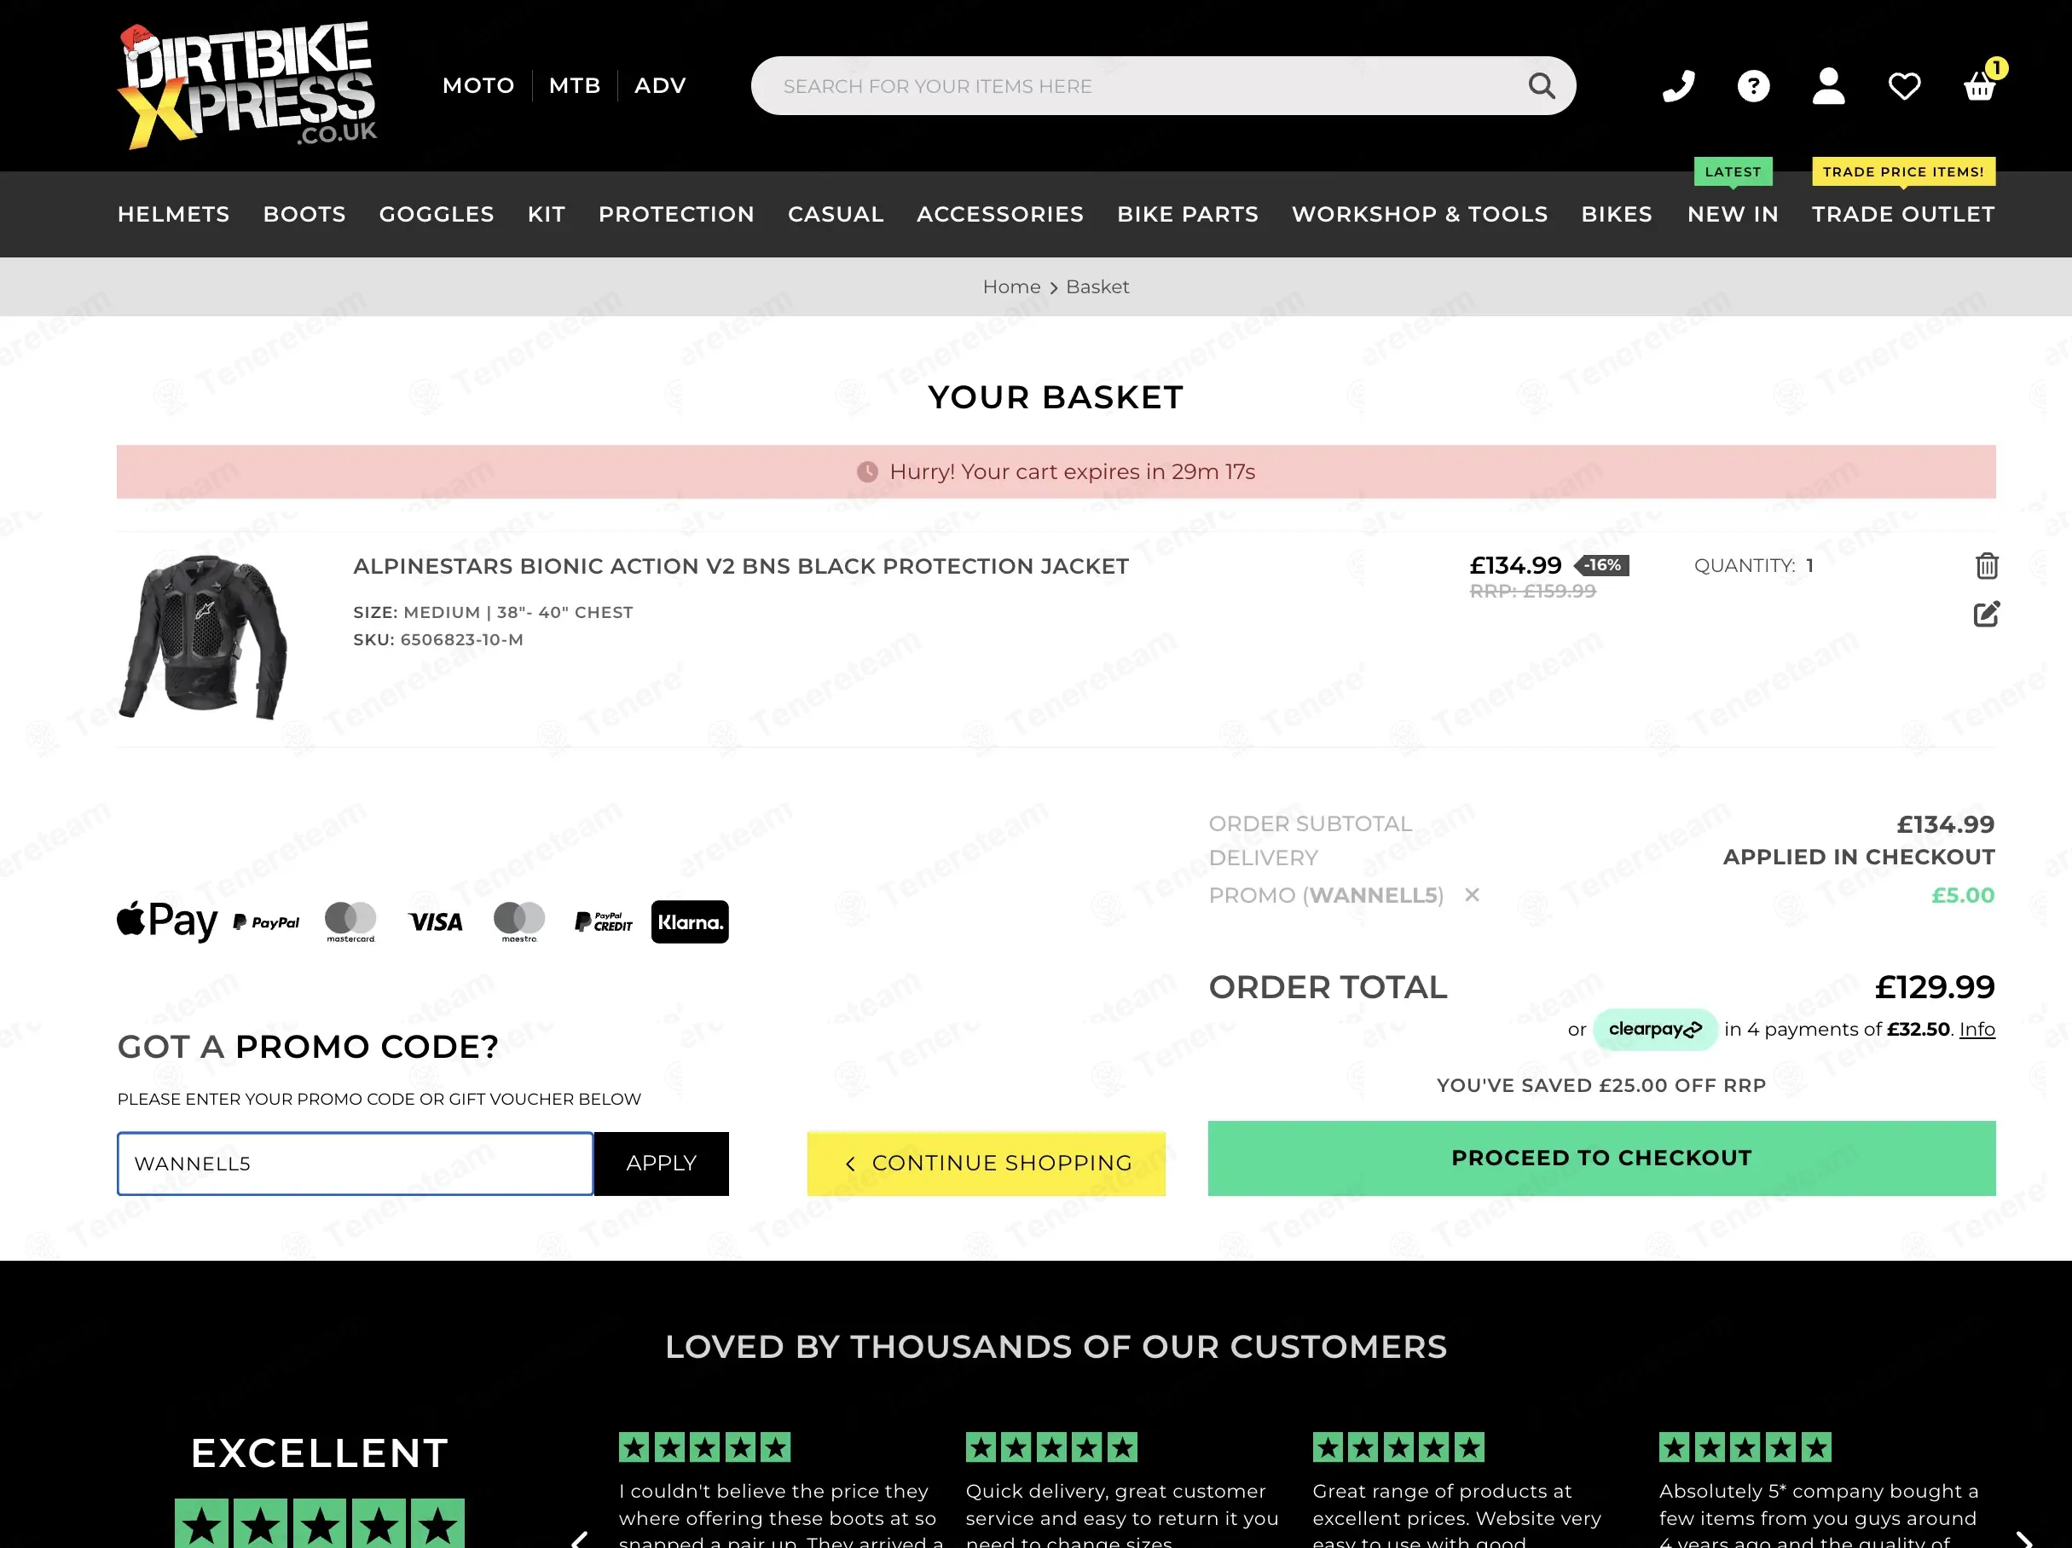
Task: Click PROCEED TO CHECKOUT button
Action: (1600, 1158)
